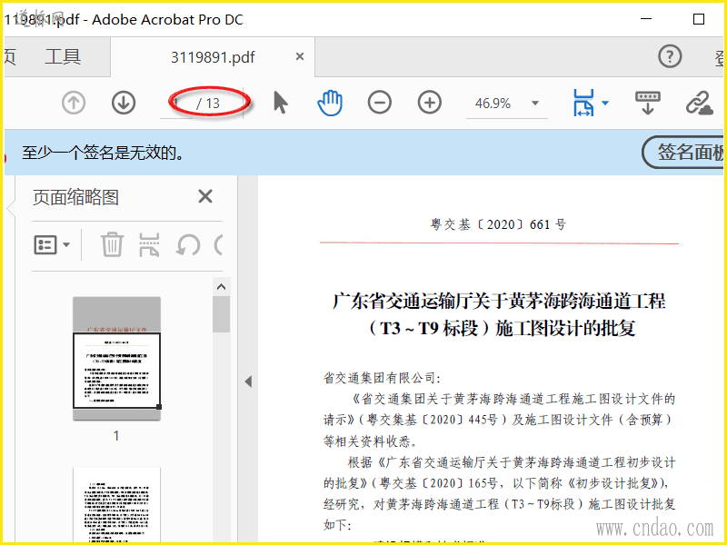Maximize the Acrobat window
This screenshot has height=545, width=727.
point(699,19)
